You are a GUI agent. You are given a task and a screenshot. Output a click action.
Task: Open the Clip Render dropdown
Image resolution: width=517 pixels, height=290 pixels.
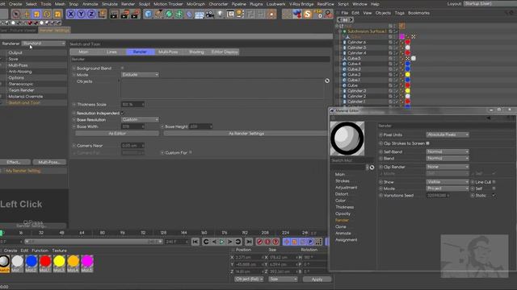coord(448,167)
